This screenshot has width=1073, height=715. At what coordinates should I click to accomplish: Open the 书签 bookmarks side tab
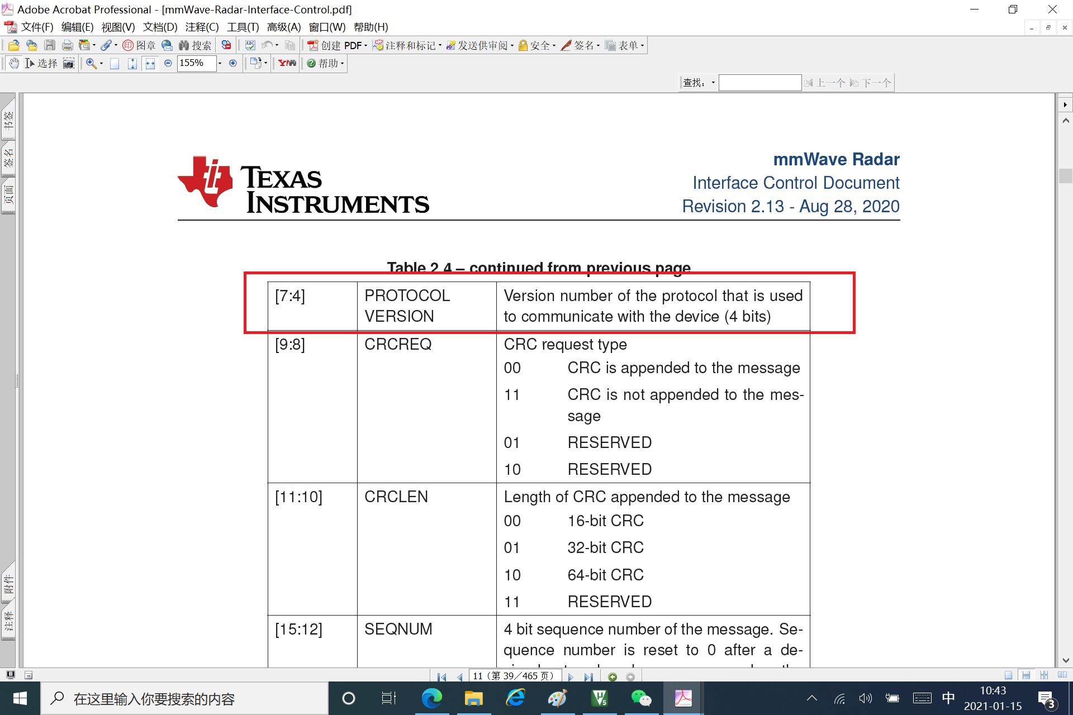coord(8,120)
